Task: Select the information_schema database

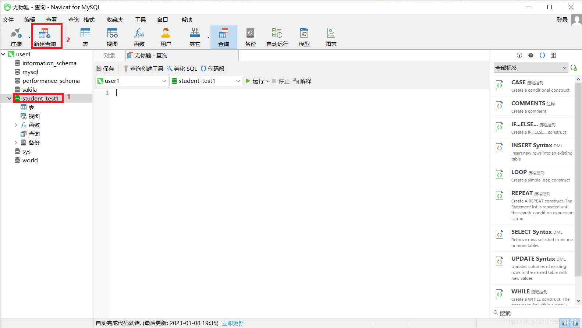Action: 49,63
